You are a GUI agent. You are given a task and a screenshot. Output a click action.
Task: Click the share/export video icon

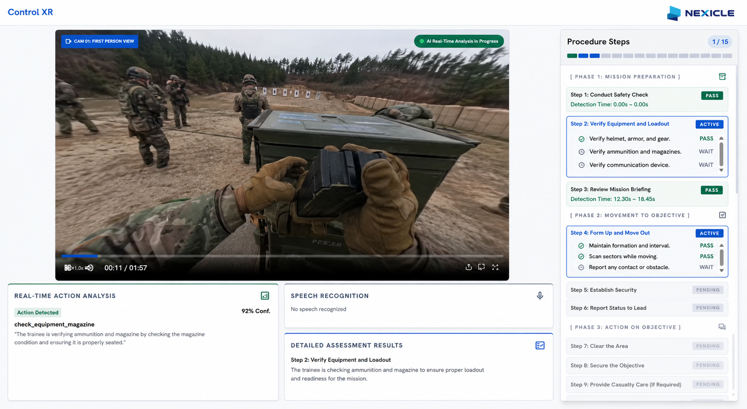pyautogui.click(x=469, y=267)
